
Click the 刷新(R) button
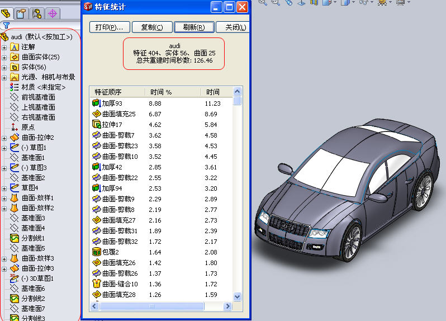point(194,27)
